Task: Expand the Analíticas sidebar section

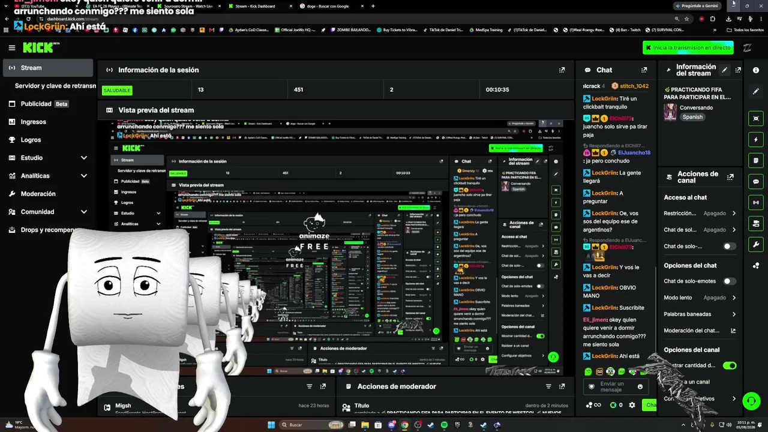Action: (x=84, y=176)
